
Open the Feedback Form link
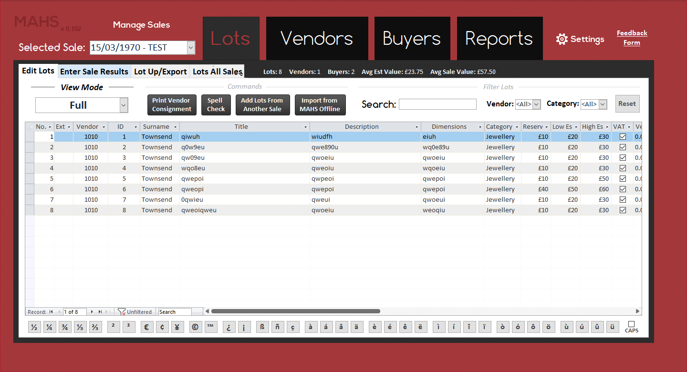[x=632, y=38]
